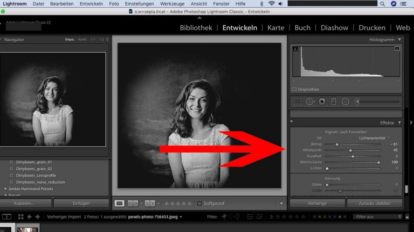Enable the Softproof checkbox
This screenshot has height=232, width=414.
199,204
